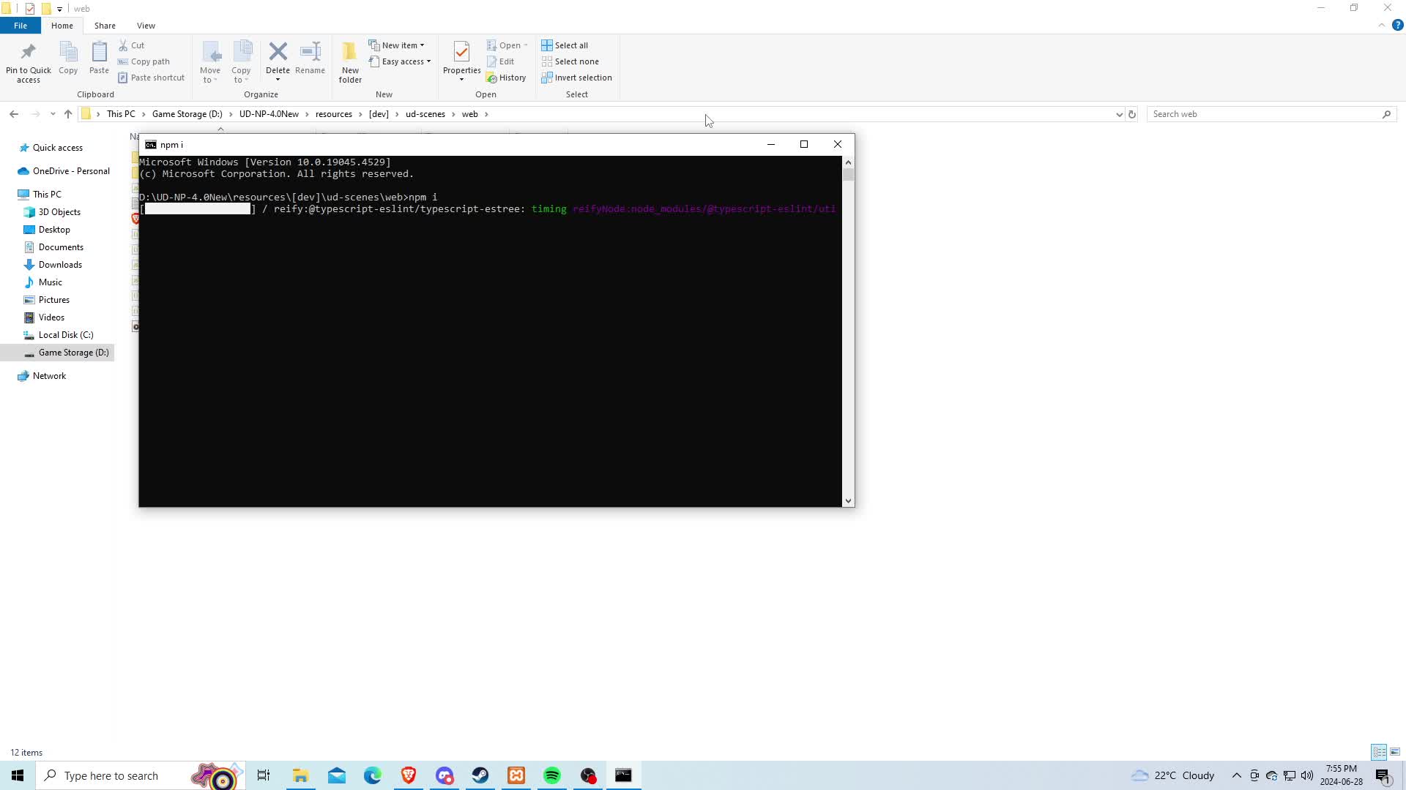Rename the selected file

310,61
